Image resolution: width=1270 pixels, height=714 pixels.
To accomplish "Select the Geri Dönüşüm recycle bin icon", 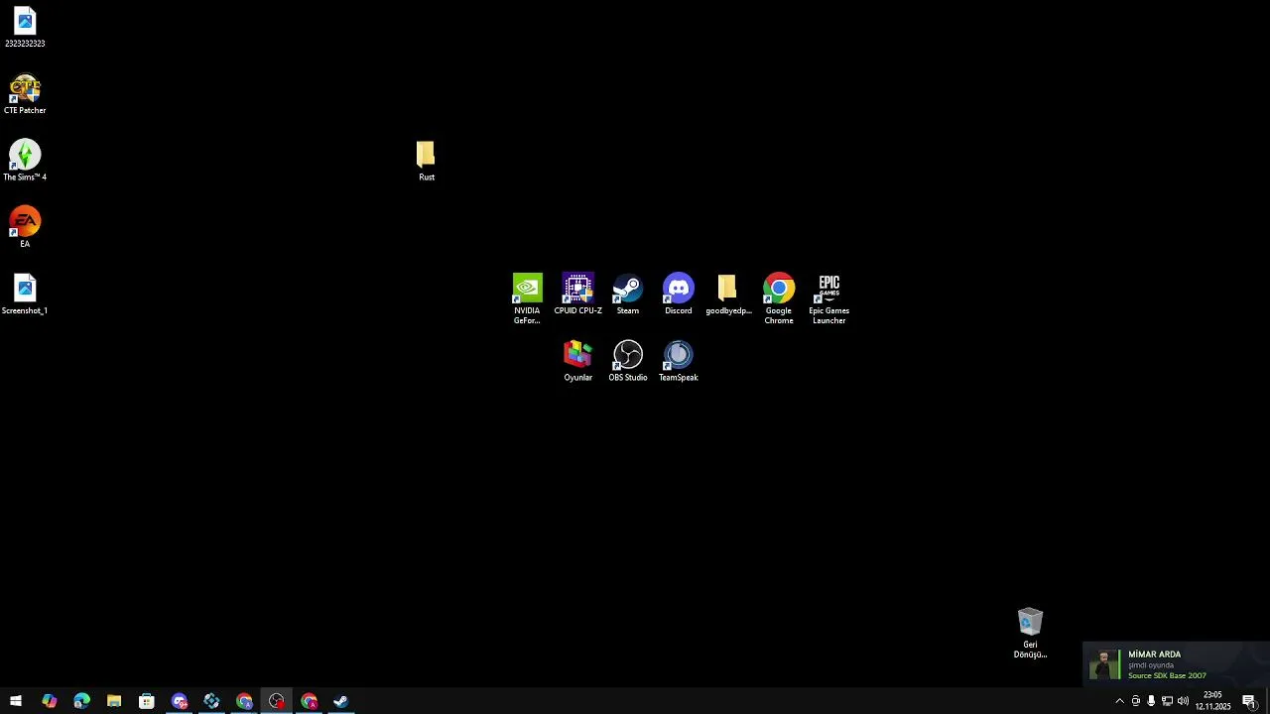I will coord(1030,633).
